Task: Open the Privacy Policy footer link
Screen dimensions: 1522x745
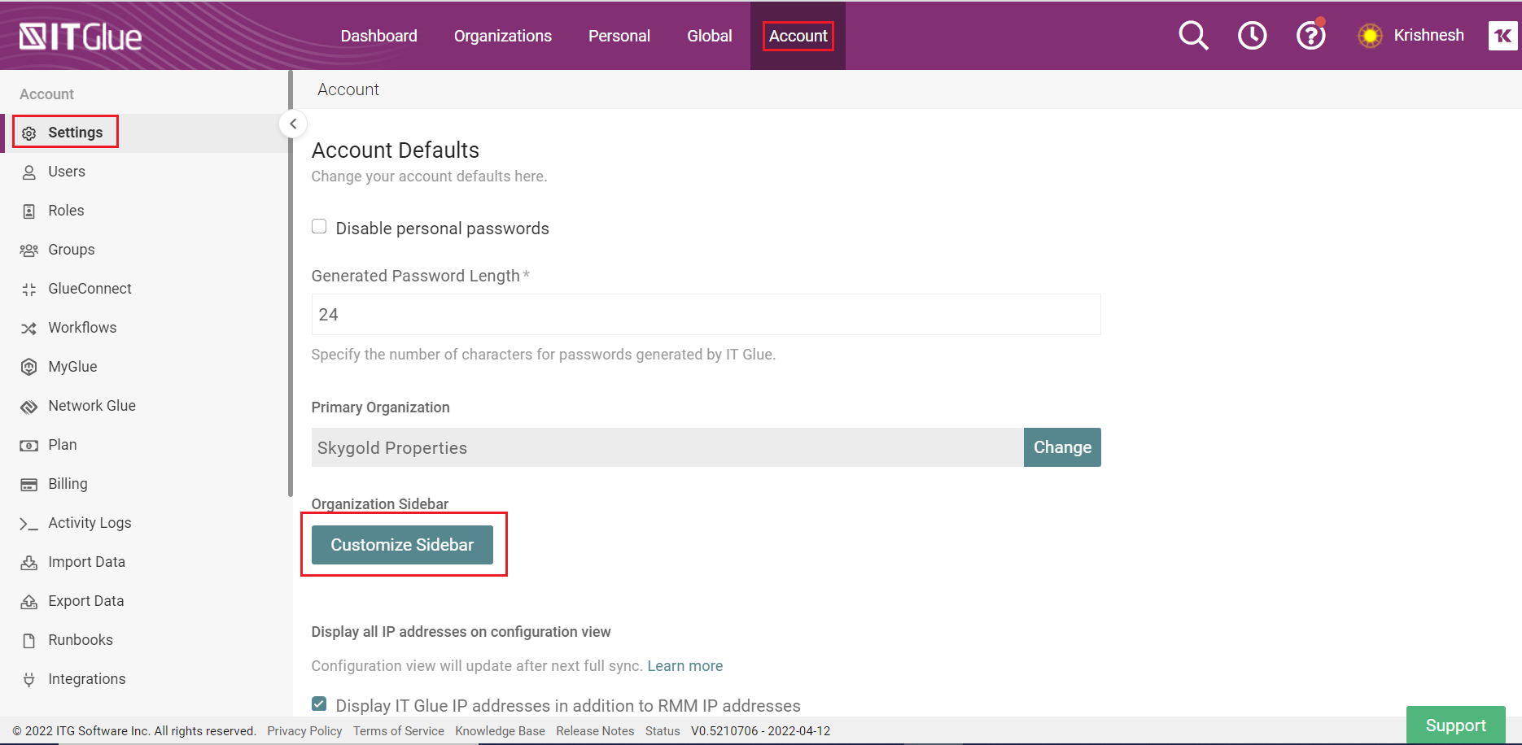Action: tap(304, 731)
